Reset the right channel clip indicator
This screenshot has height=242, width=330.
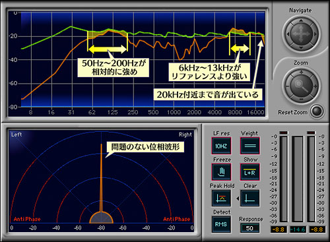pyautogui.click(x=311, y=133)
